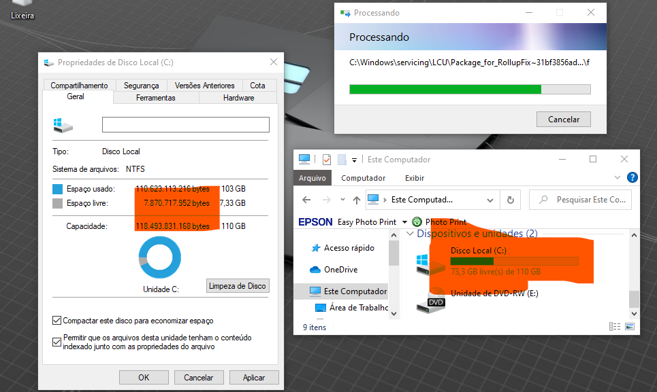The image size is (657, 392).
Task: Toggle Permitir que os arquivos indexado checkbox
Action: 57,342
